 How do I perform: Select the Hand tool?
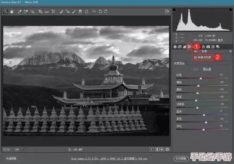click(x=12, y=11)
